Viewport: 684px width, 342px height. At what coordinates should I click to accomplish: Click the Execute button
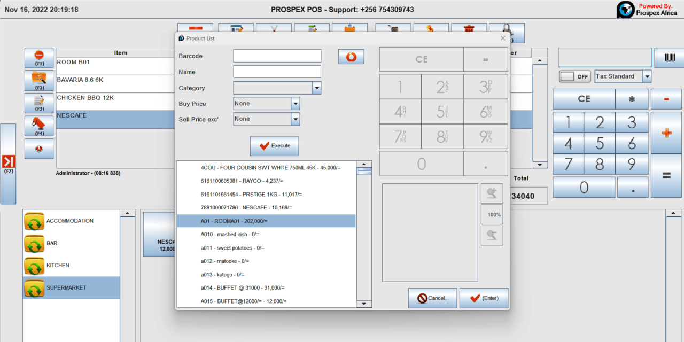click(x=274, y=146)
